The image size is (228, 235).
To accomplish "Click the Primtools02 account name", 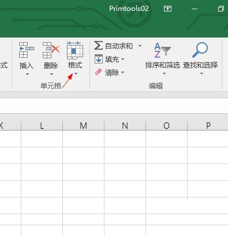I will 129,9.
